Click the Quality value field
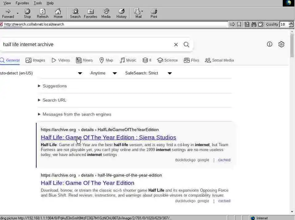This screenshot has width=295, height=220. click(284, 24)
